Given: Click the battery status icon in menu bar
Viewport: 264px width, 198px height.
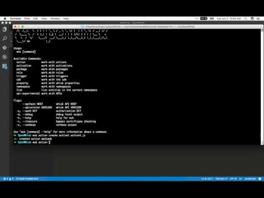Looking at the screenshot, I should (x=212, y=19).
